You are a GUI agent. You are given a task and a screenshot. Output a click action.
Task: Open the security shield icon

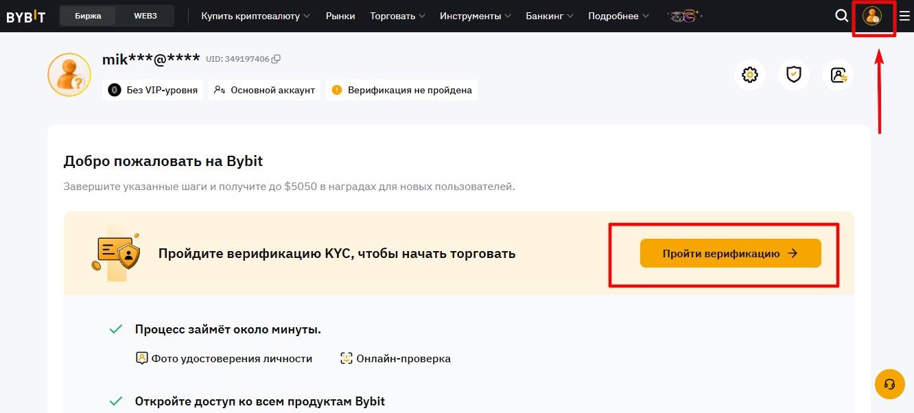(x=794, y=75)
